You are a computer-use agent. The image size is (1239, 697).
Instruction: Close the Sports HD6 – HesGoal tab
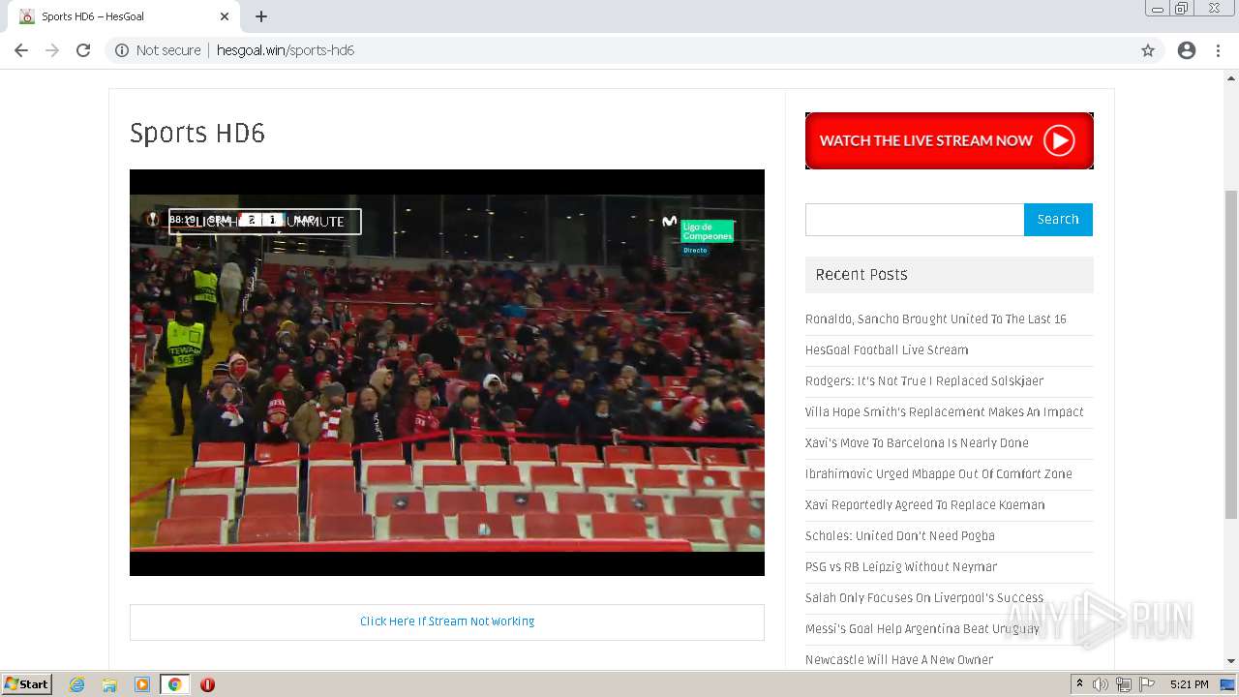point(225,16)
